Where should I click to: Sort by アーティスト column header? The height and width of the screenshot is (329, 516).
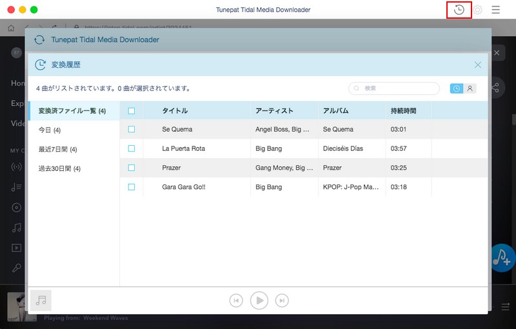(274, 111)
